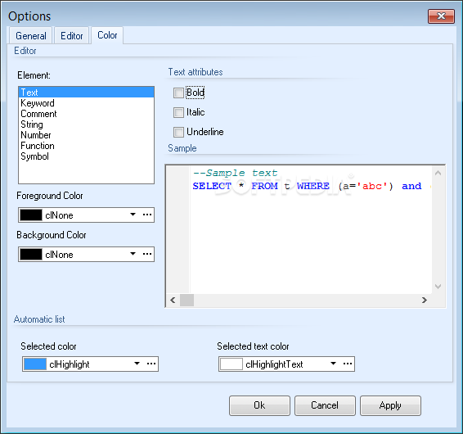Open the Selected text color dropdown arrow
The width and height of the screenshot is (463, 434).
pos(334,364)
